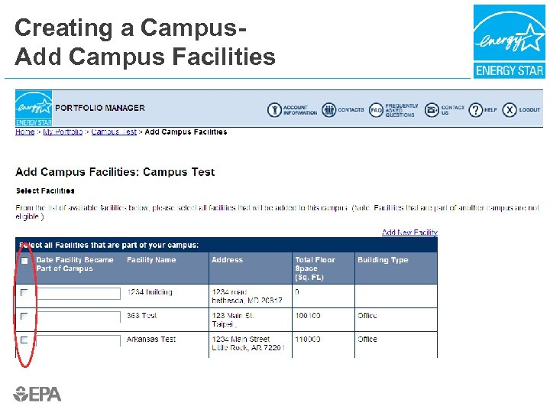Enable the Arkansas Test facility checkbox
550x413 pixels.
click(24, 340)
